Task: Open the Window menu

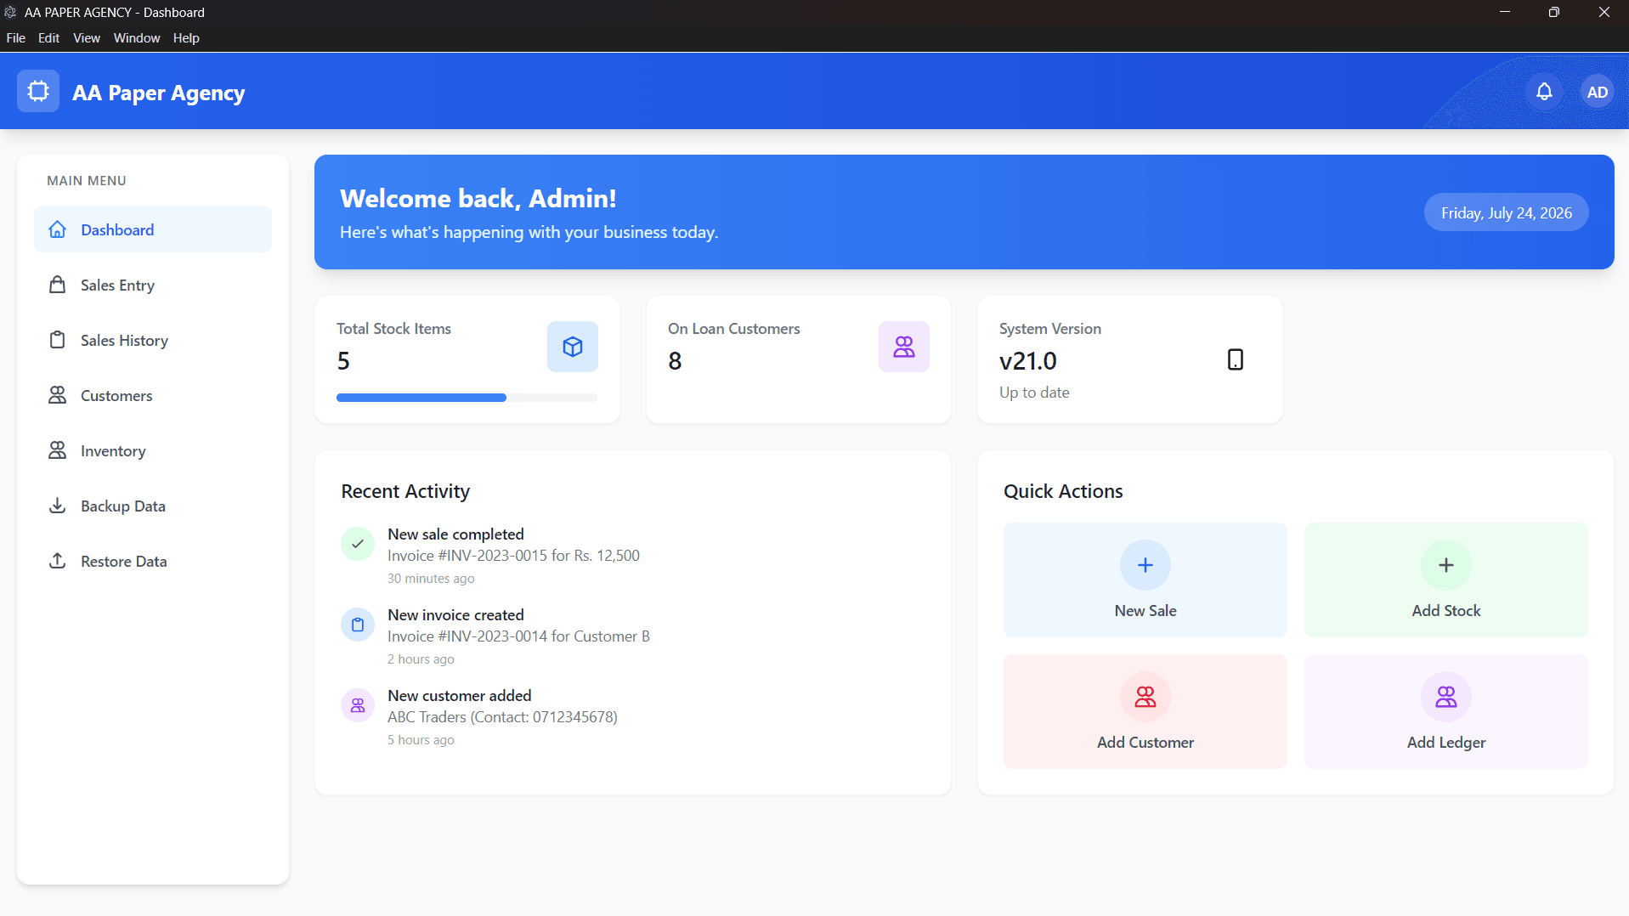Action: 137,38
